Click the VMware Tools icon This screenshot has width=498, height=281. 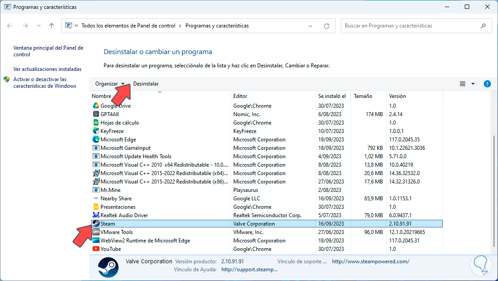point(96,232)
